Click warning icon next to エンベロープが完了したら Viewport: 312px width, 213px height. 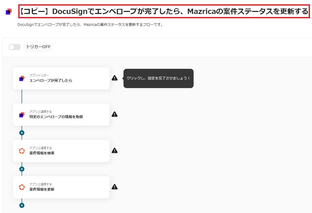click(115, 78)
